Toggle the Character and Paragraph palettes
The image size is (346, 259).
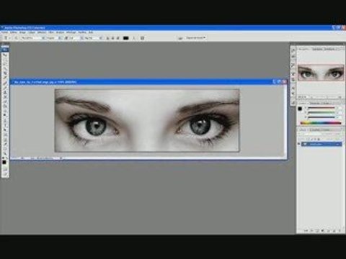pyautogui.click(x=142, y=38)
